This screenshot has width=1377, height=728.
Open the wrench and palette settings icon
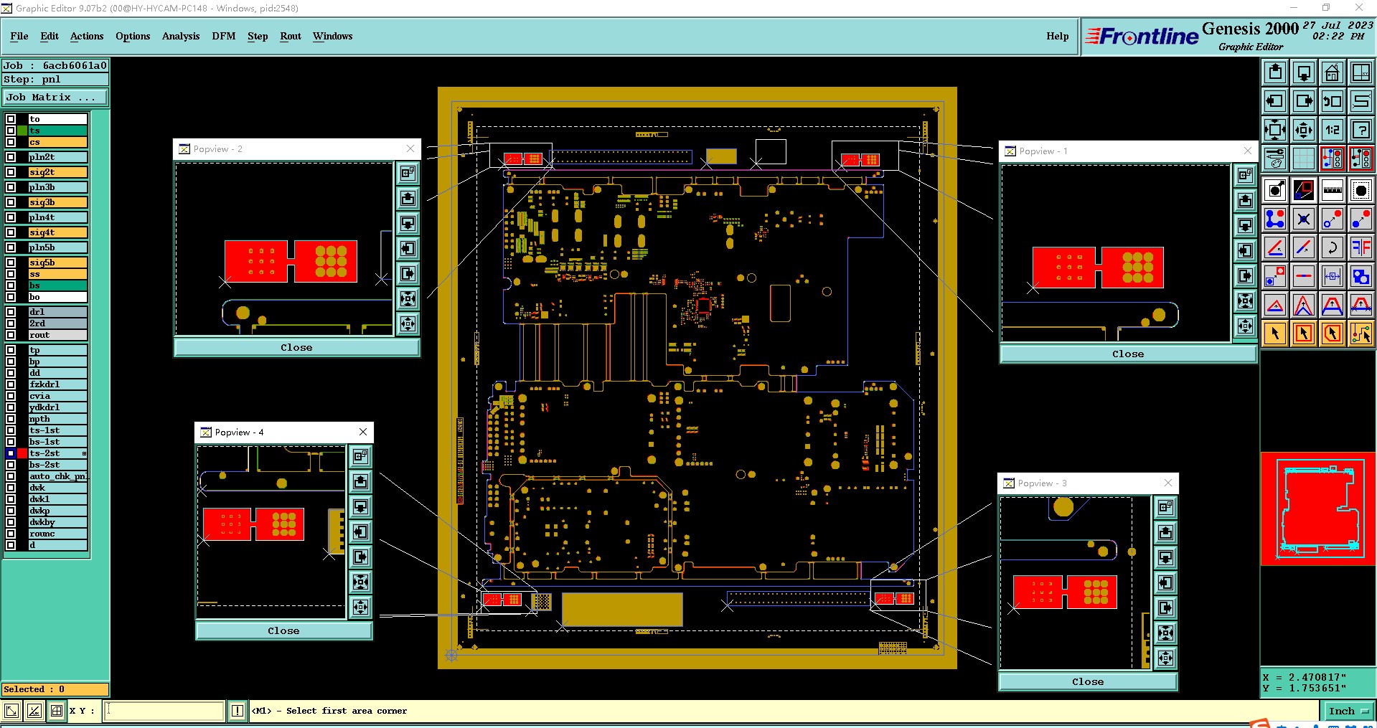pos(1275,159)
